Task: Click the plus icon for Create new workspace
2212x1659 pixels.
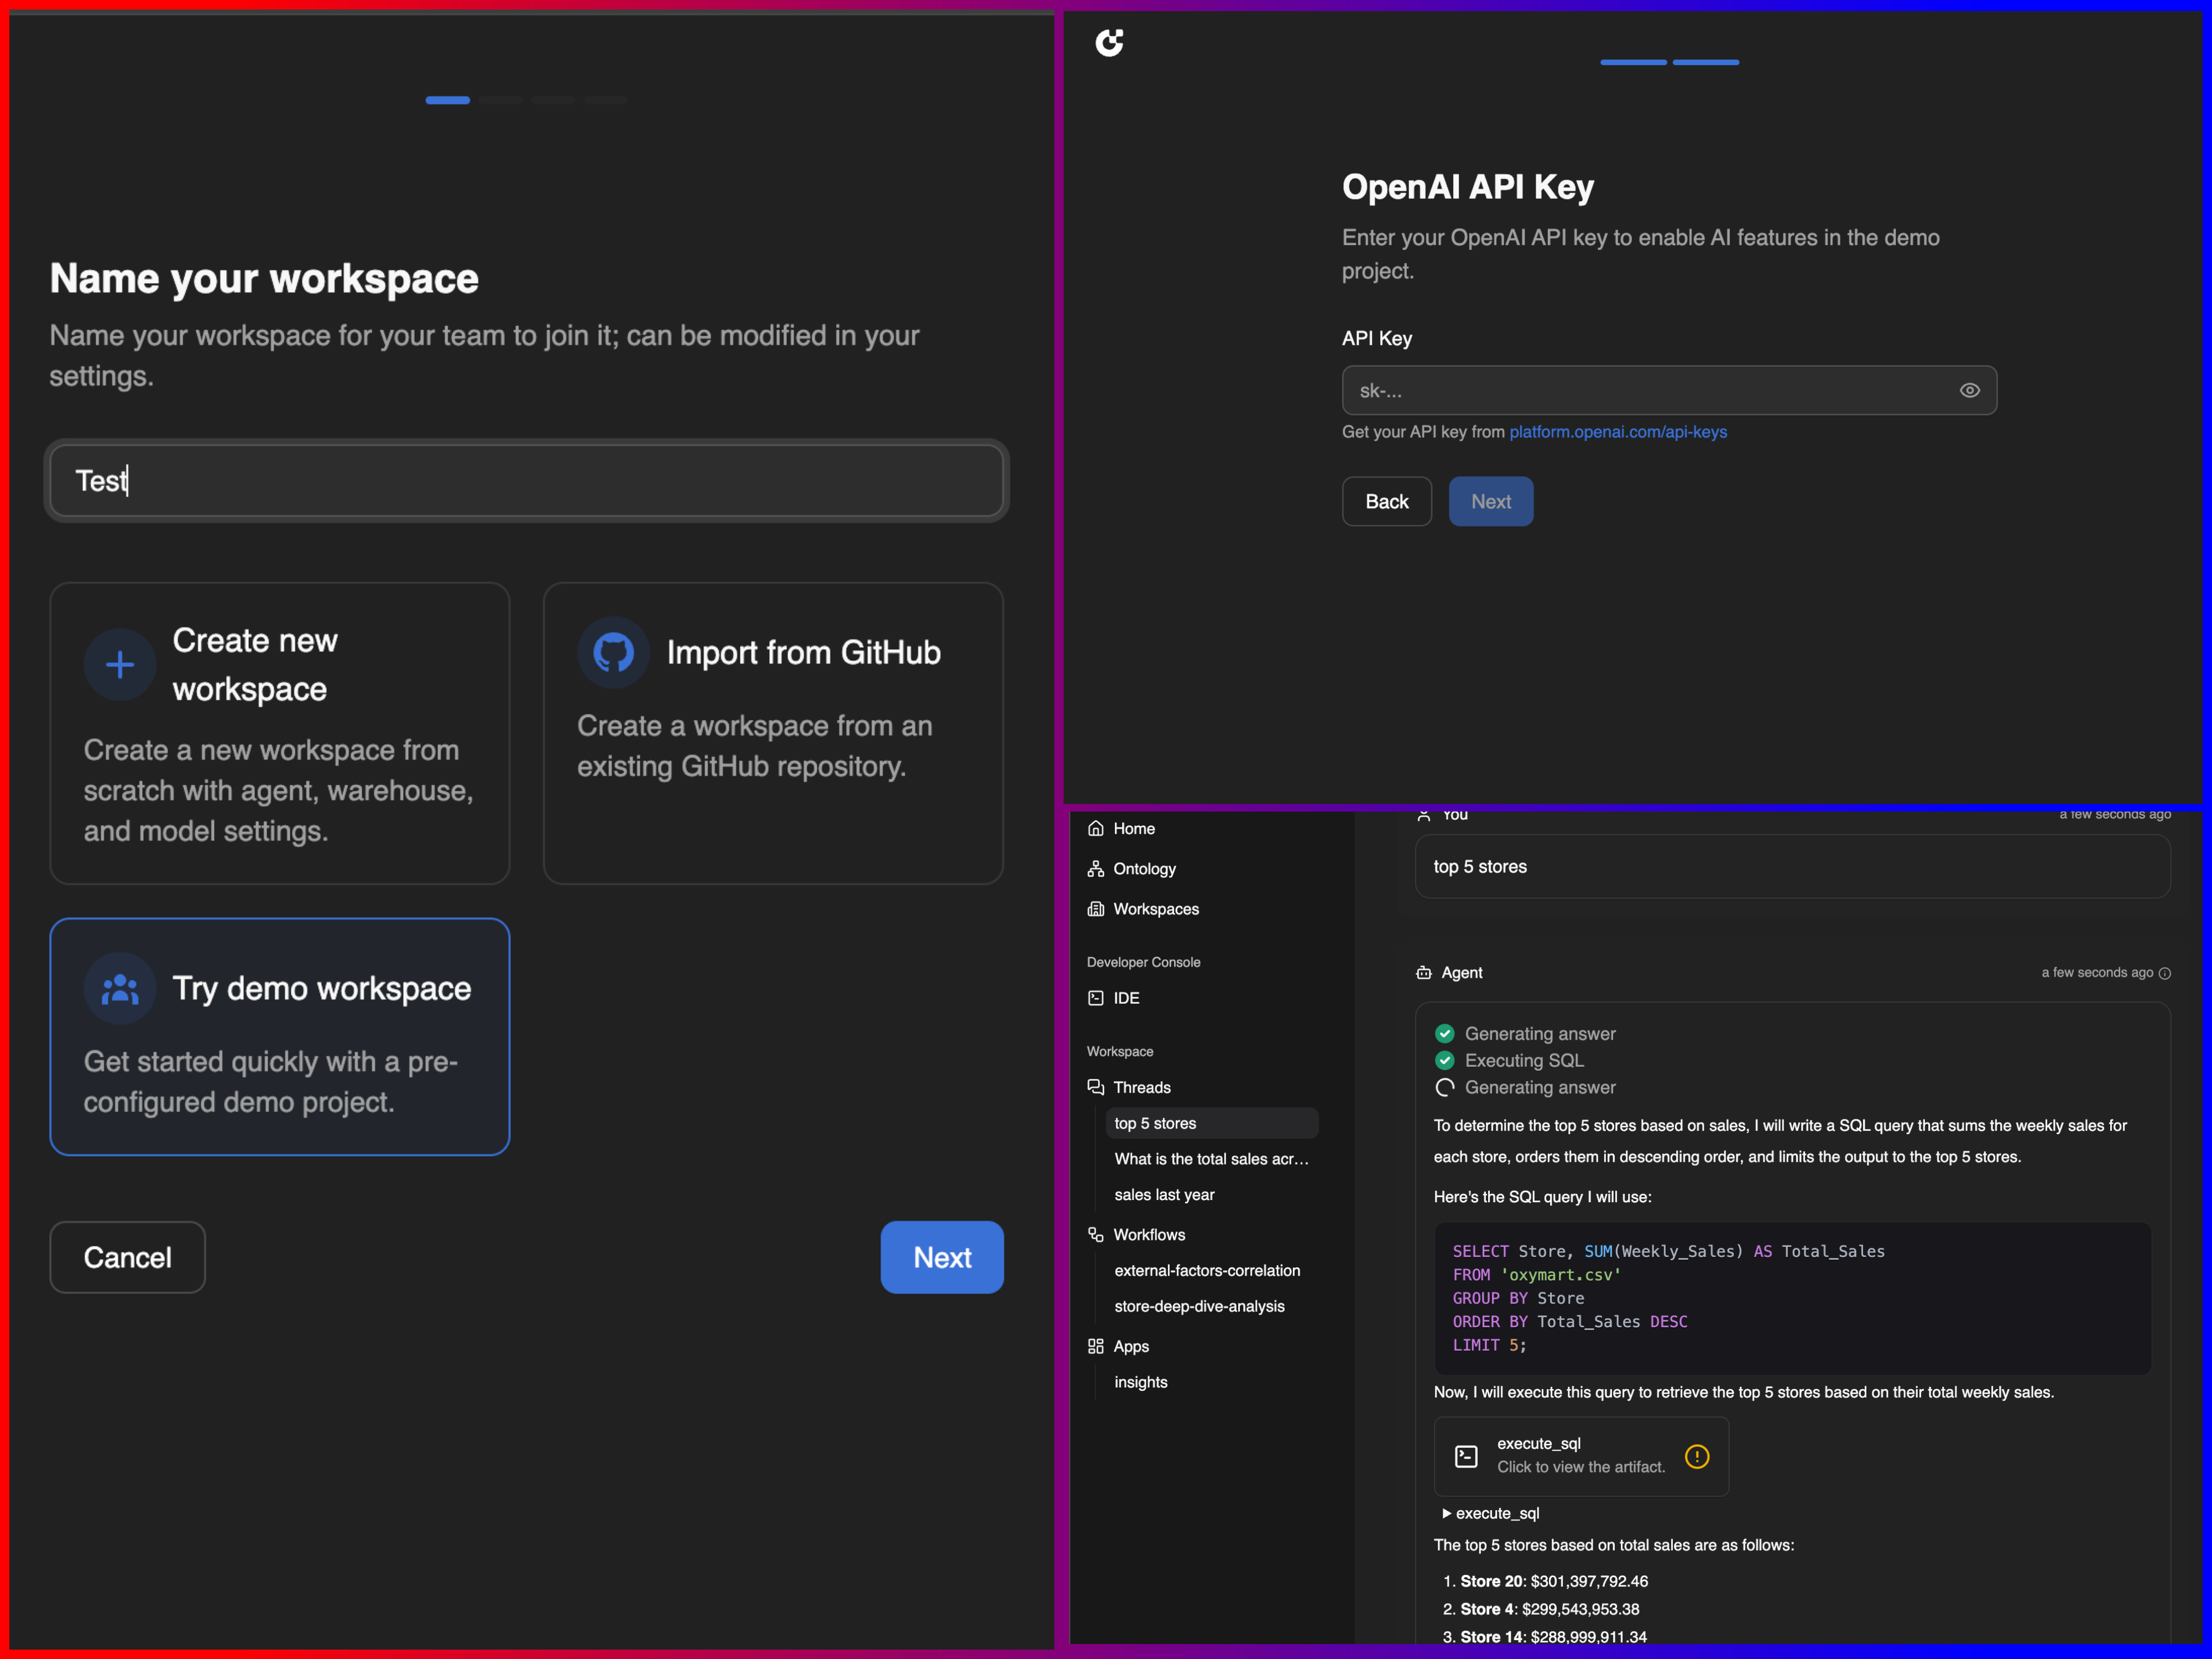Action: tap(120, 665)
